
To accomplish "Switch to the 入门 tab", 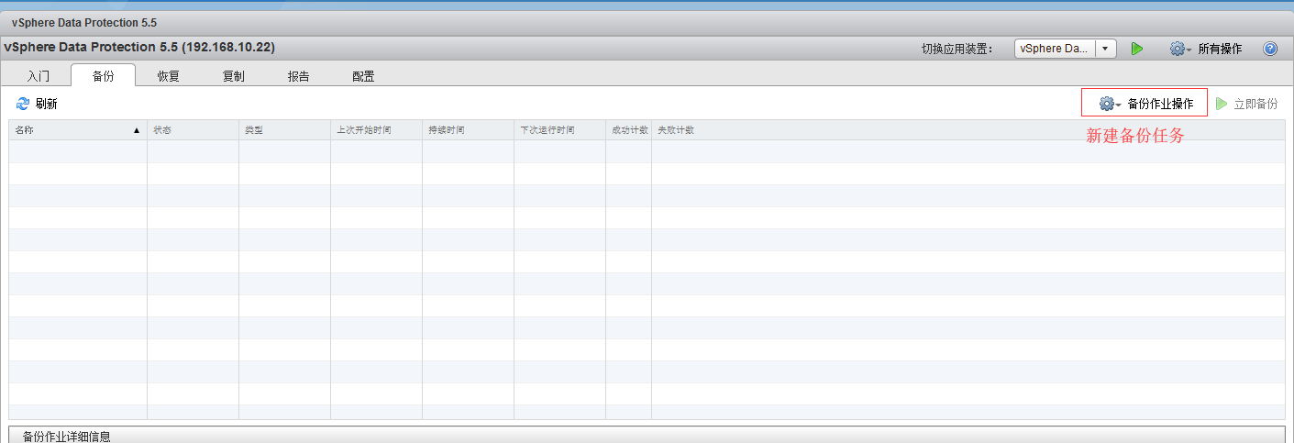I will click(39, 76).
